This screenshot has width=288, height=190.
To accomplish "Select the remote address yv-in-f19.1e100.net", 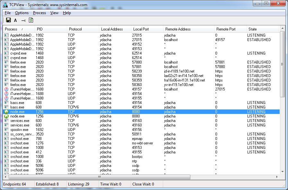I will coord(179,85).
